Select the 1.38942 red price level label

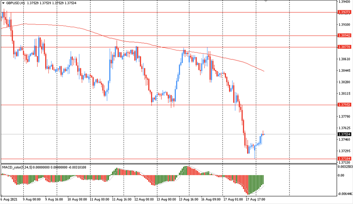click(x=345, y=36)
